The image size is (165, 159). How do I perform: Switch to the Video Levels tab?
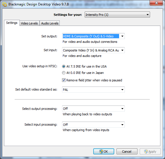tap(29, 23)
